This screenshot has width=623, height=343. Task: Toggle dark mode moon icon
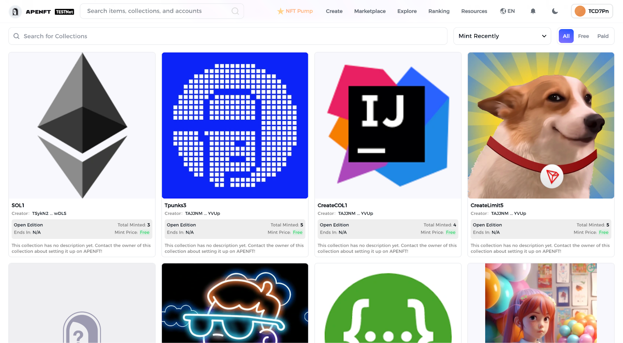[555, 11]
